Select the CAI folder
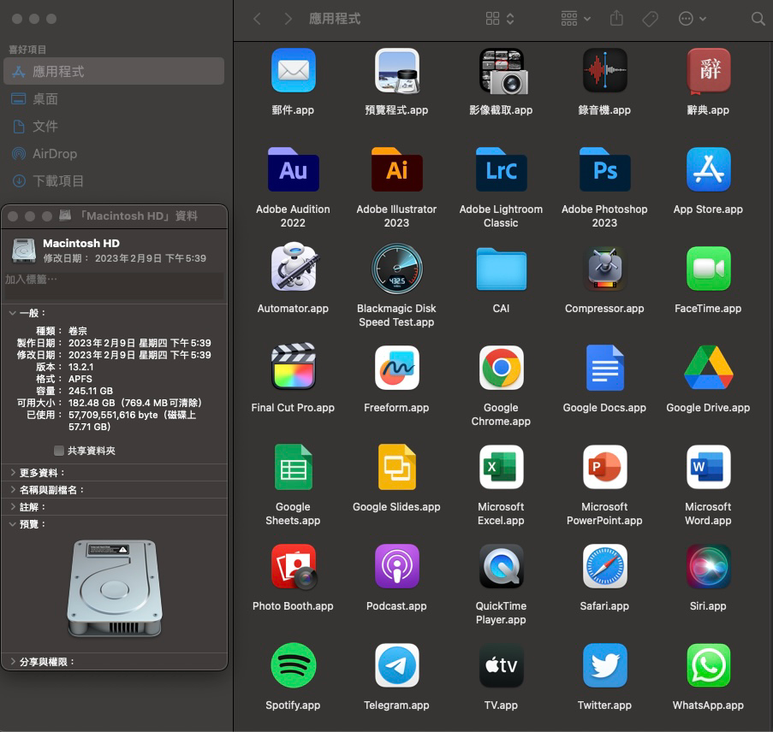This screenshot has width=773, height=732. tap(501, 269)
